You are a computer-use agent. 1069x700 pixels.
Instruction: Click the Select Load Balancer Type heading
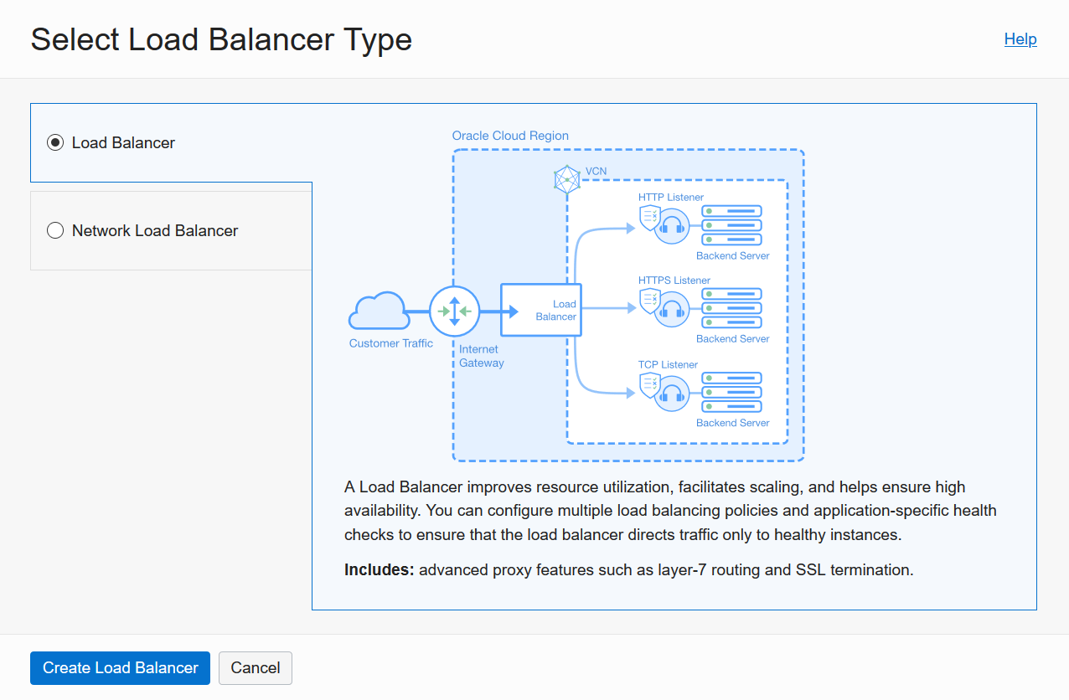pyautogui.click(x=221, y=39)
